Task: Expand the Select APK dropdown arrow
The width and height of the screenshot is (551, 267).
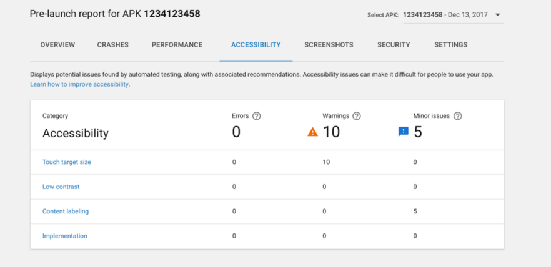Action: tap(498, 15)
